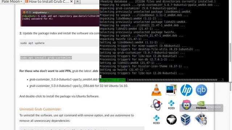Click the 'Uninstall Grub Customizer:' heading
Viewport: 232px width, 130px height.
pyautogui.click(x=40, y=109)
